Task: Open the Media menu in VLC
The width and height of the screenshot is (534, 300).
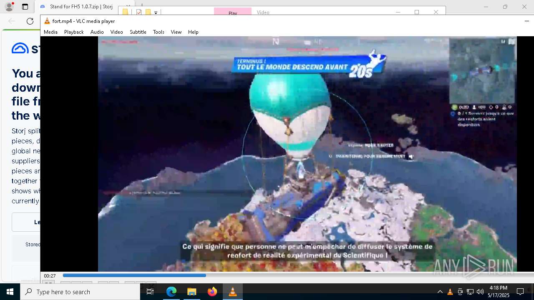Action: 50,32
